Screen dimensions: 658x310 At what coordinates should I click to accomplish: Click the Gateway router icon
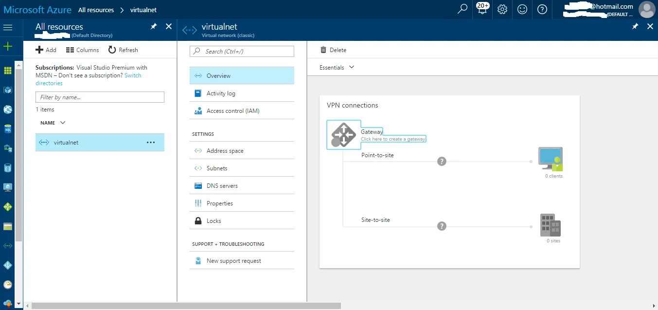(x=344, y=134)
